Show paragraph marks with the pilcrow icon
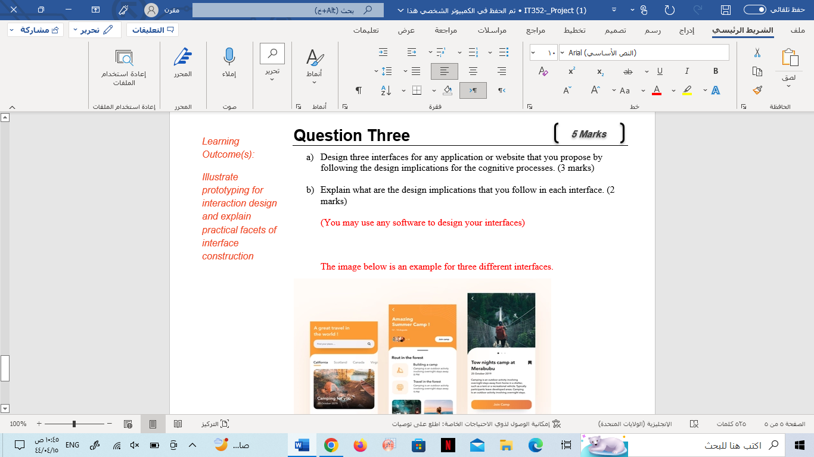814x457 pixels. coord(358,90)
